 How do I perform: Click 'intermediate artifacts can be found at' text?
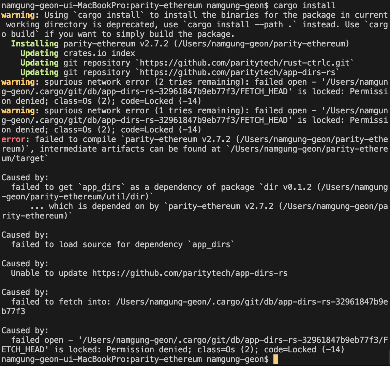click(x=130, y=149)
